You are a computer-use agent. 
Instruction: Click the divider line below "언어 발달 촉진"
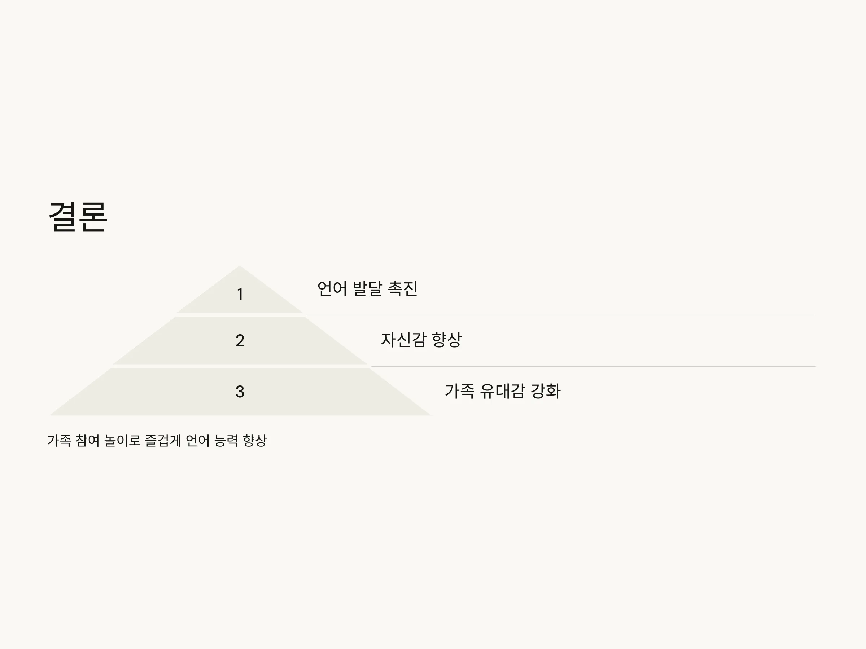click(x=561, y=315)
